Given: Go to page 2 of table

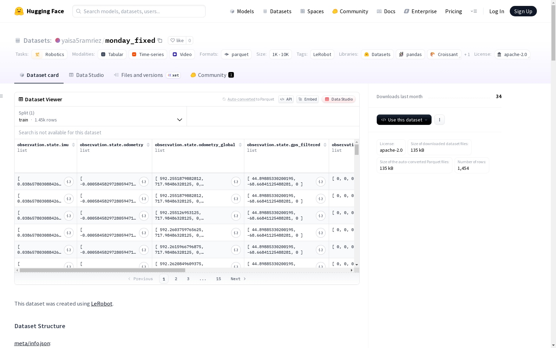Looking at the screenshot, I should tap(176, 279).
